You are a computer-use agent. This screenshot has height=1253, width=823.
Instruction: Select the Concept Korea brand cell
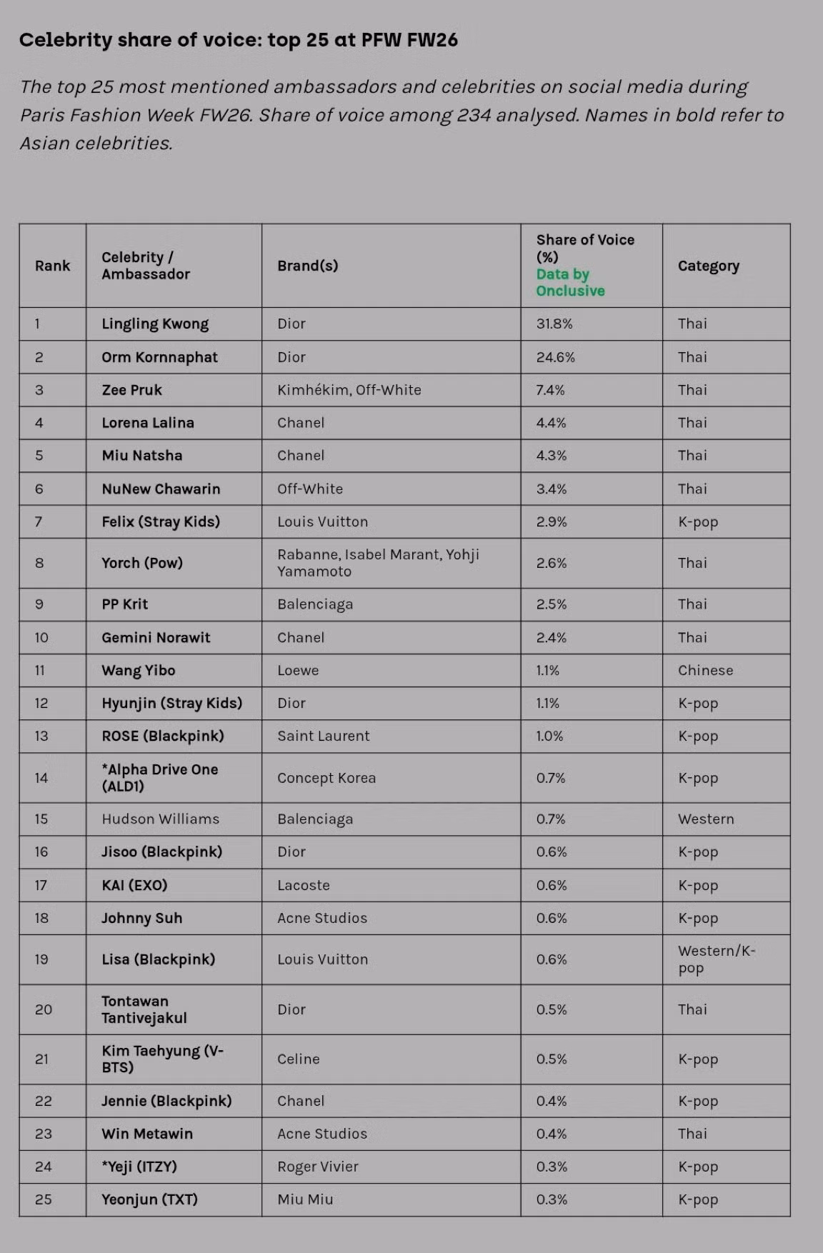click(x=326, y=778)
